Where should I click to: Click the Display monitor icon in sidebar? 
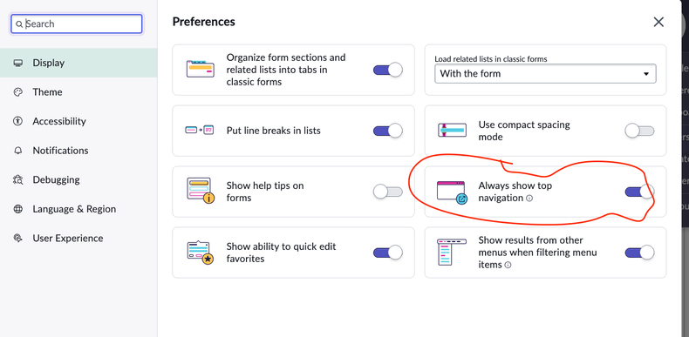tap(18, 63)
